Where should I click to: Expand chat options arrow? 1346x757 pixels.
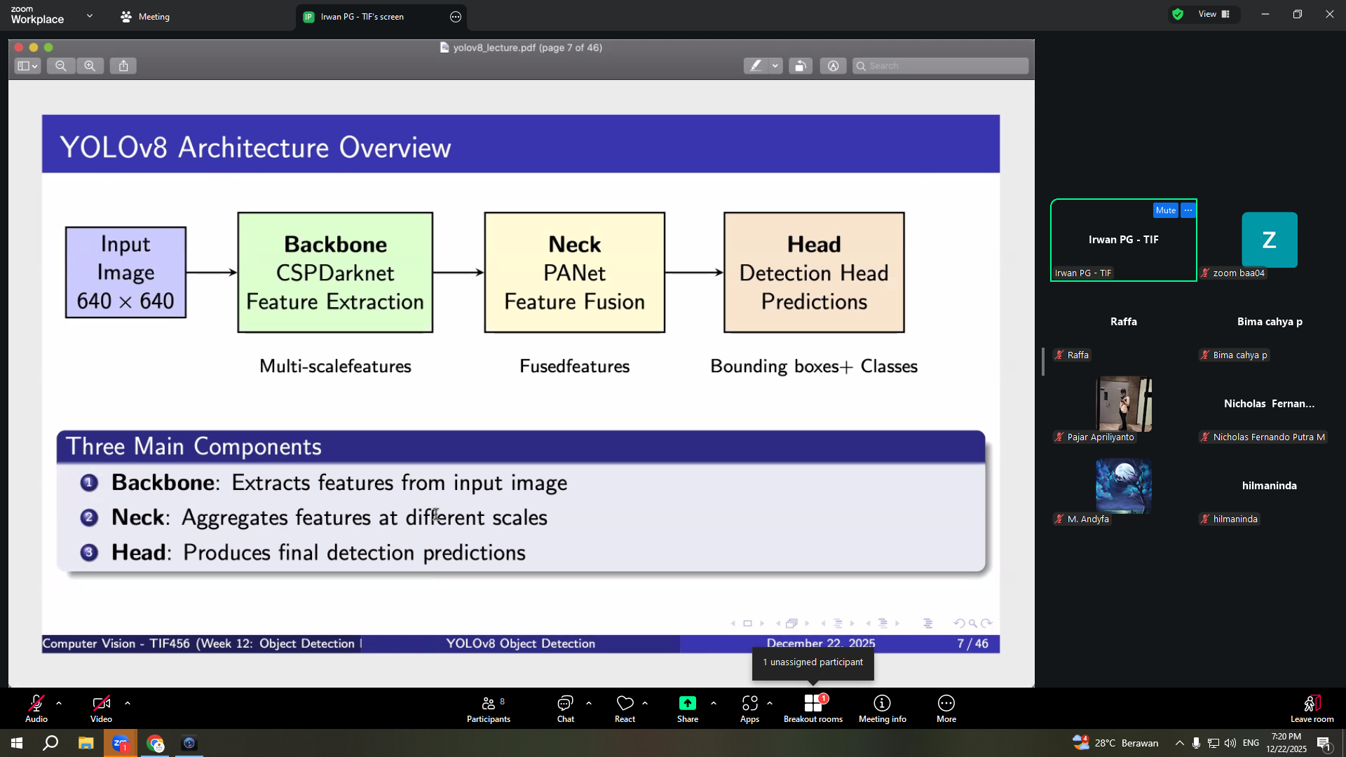589,703
